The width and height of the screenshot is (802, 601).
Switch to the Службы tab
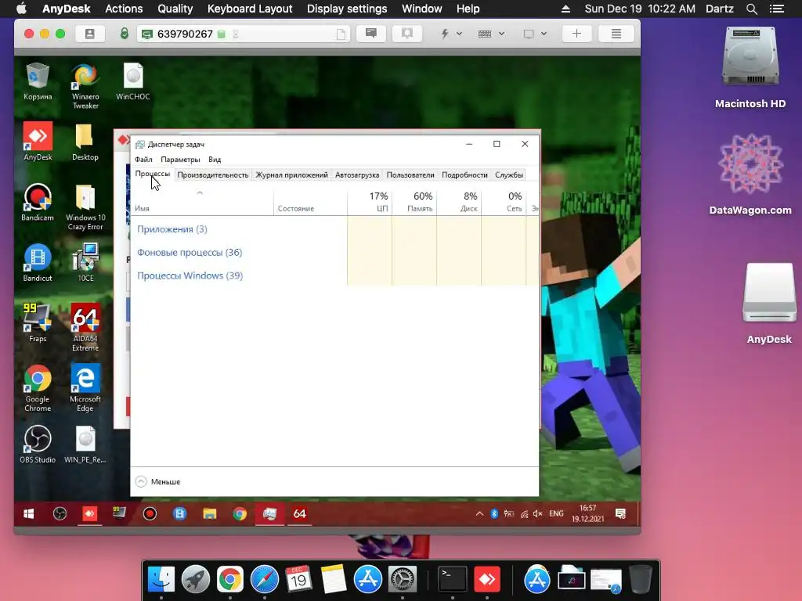(509, 175)
